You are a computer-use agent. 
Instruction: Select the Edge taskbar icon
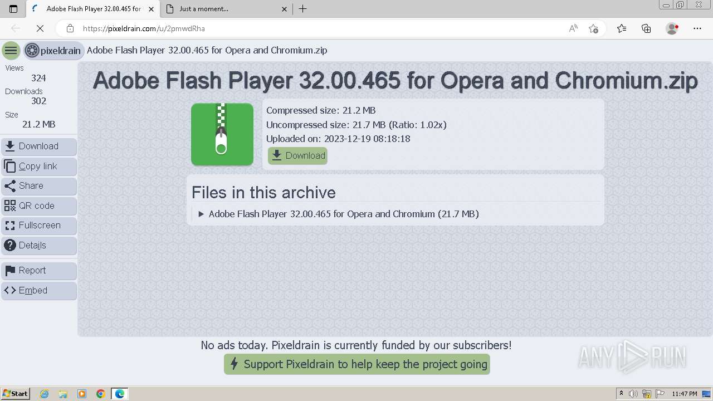pyautogui.click(x=120, y=394)
